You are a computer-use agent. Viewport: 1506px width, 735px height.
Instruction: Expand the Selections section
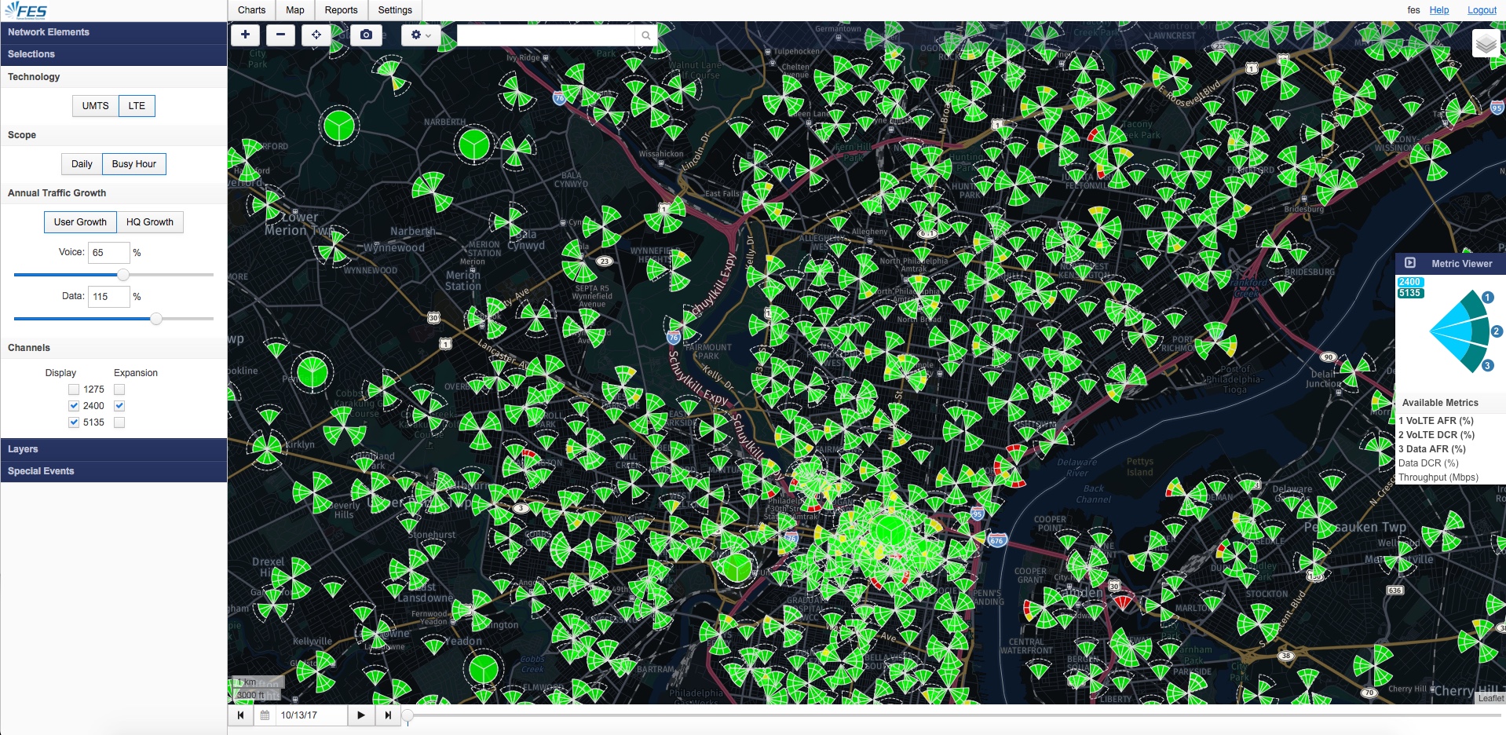click(x=114, y=54)
